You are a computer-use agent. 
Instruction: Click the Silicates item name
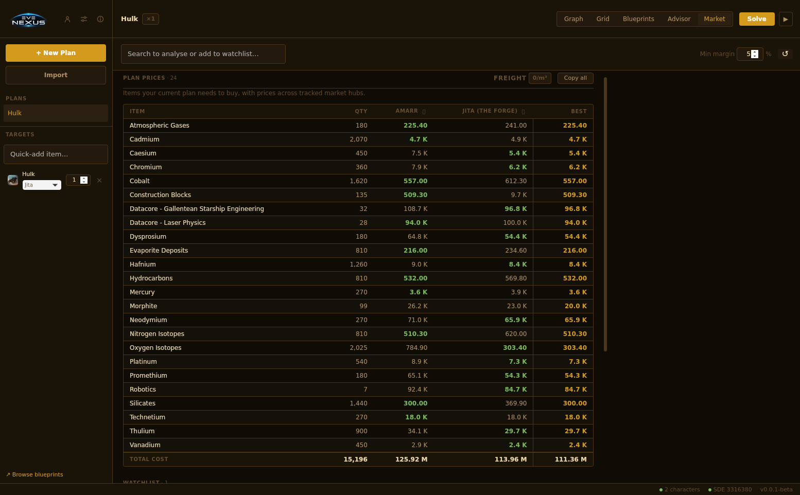point(143,403)
